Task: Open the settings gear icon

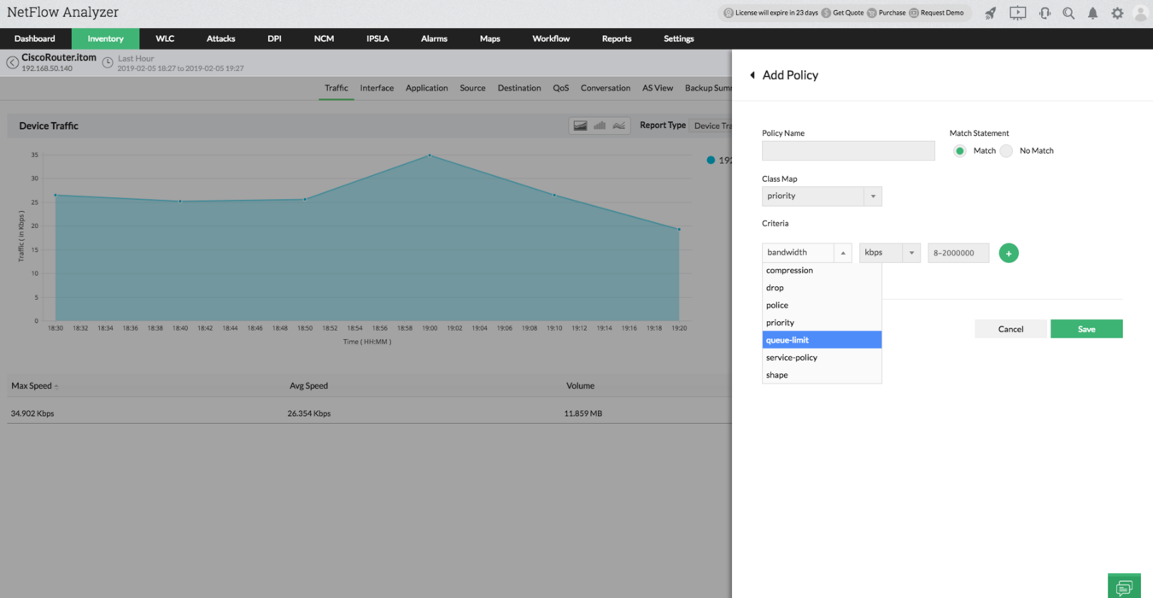Action: tap(1117, 13)
